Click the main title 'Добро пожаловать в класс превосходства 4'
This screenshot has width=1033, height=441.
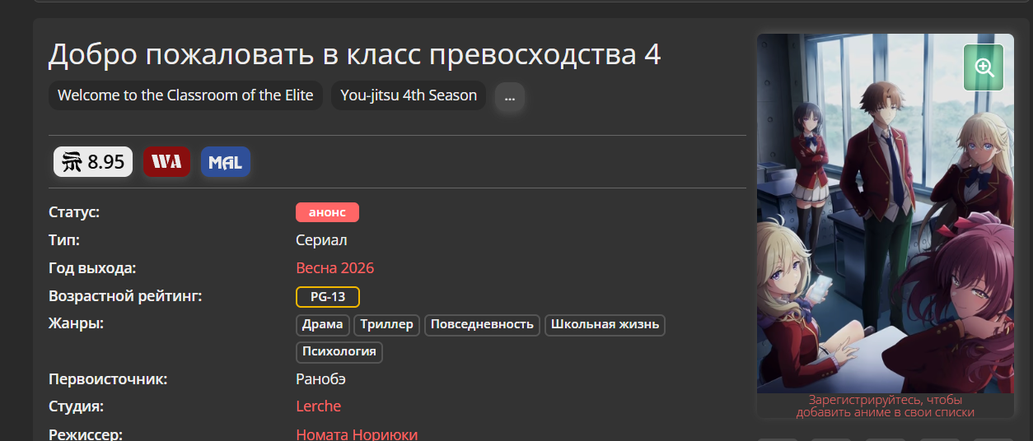354,54
